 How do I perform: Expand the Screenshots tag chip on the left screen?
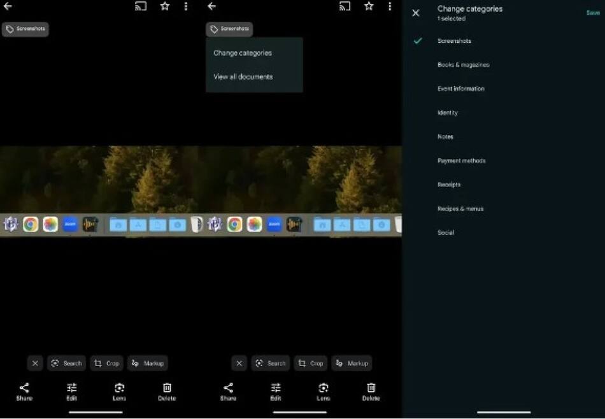click(25, 29)
